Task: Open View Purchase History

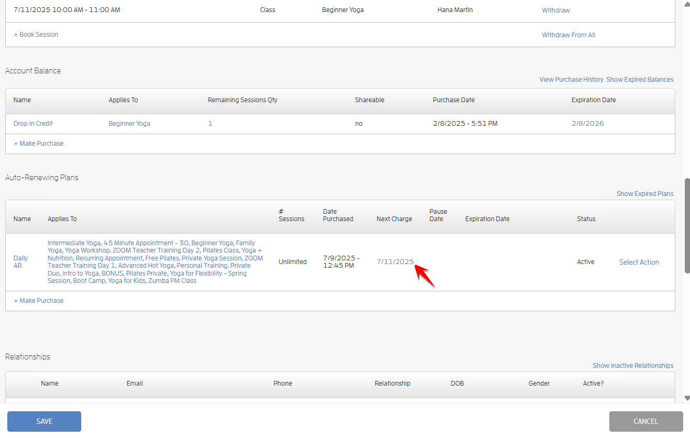Action: [572, 80]
